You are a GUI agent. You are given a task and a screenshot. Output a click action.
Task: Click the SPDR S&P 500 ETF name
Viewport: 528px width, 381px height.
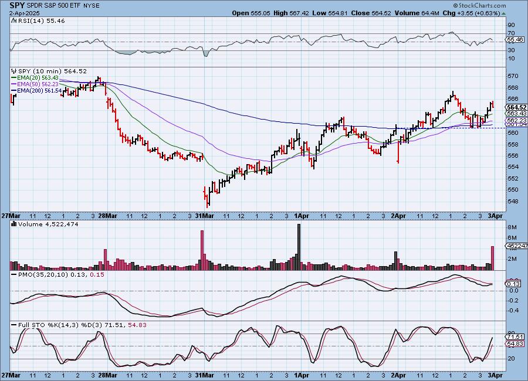pyautogui.click(x=53, y=6)
